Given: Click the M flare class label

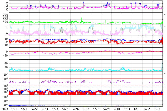Looking at the screenshot, I should coord(7,7).
